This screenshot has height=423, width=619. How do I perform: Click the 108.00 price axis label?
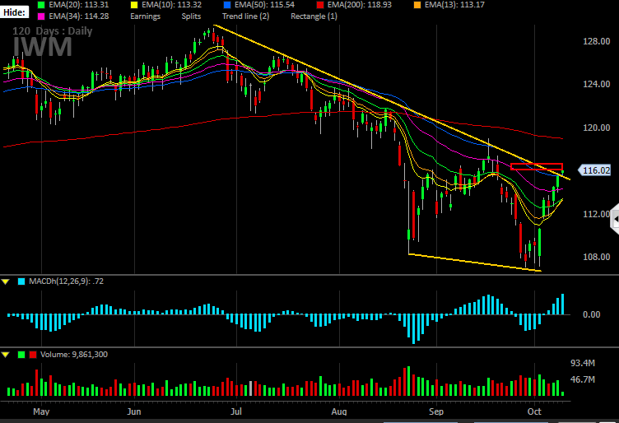pyautogui.click(x=597, y=257)
